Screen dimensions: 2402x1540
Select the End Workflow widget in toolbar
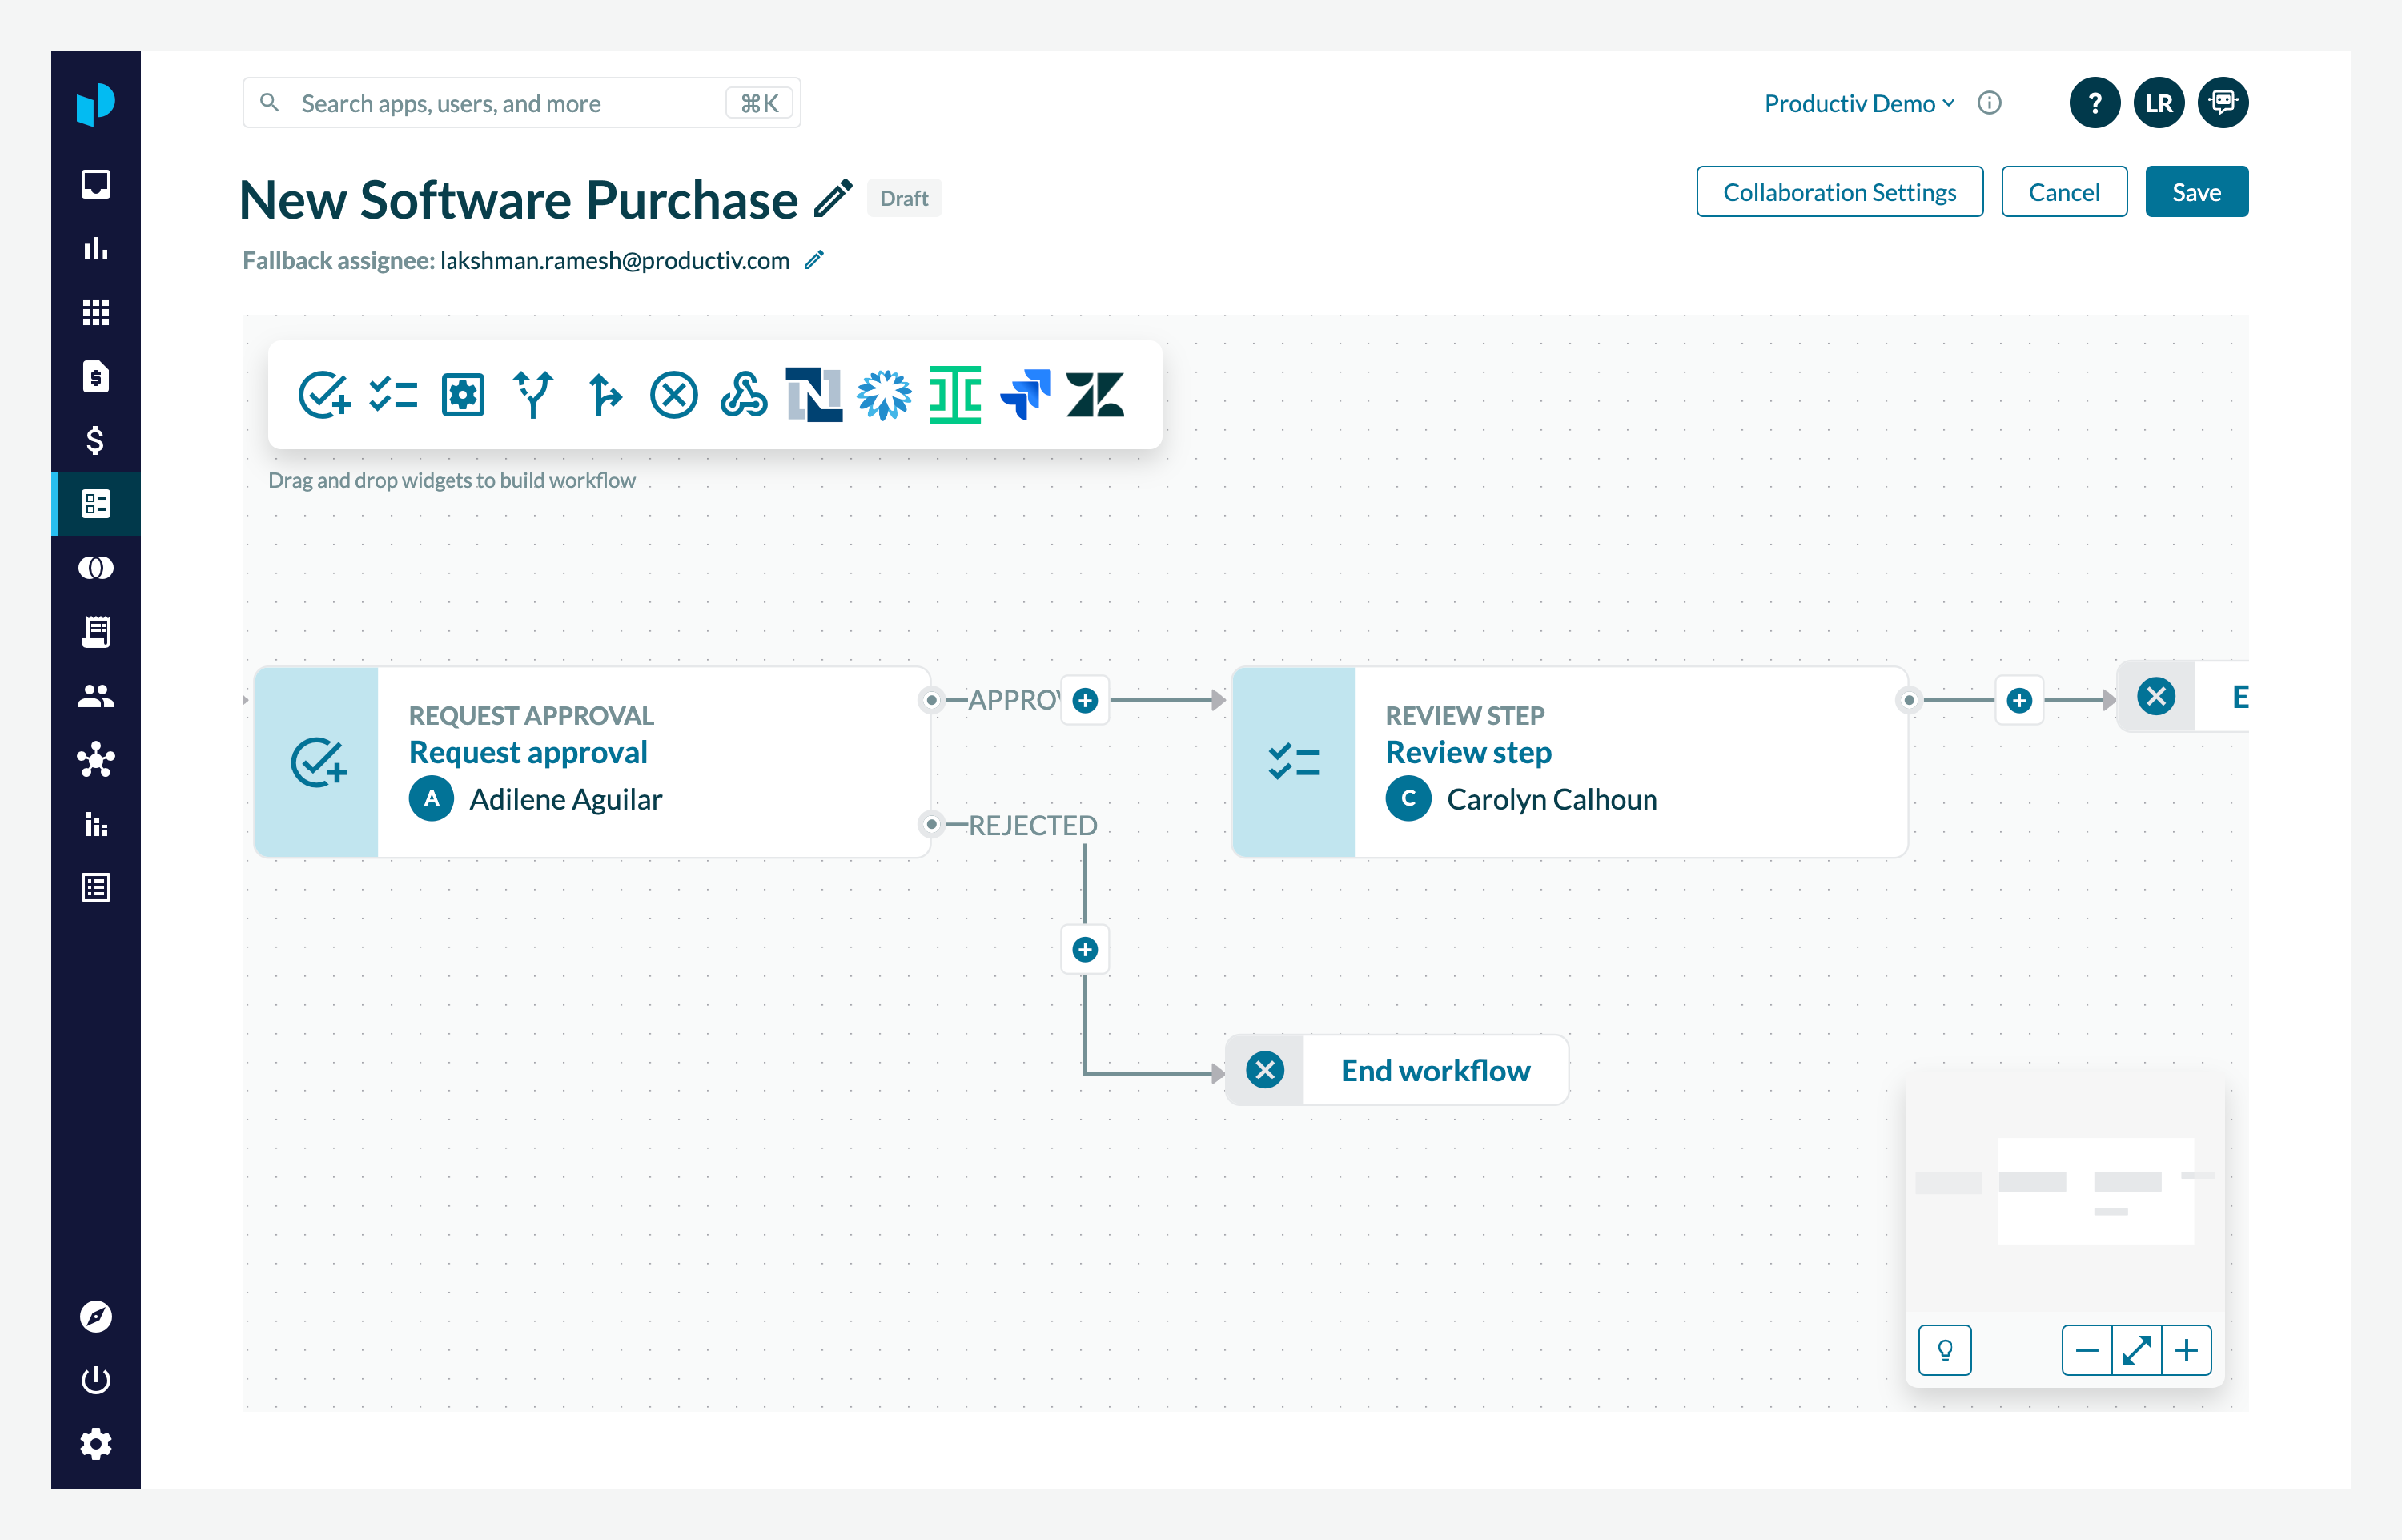point(673,394)
